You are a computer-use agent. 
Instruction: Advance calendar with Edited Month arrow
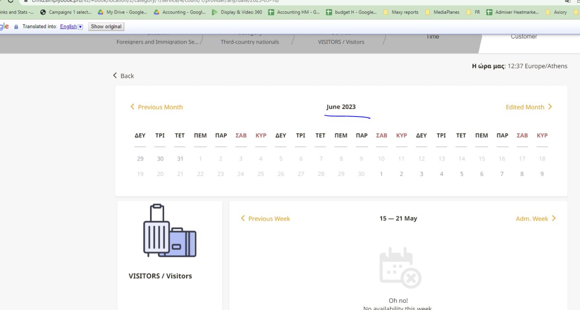(x=528, y=107)
